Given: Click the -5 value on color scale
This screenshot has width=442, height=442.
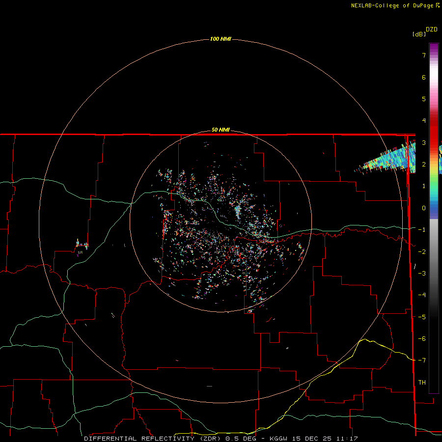Looking at the screenshot, I should coord(422,317).
